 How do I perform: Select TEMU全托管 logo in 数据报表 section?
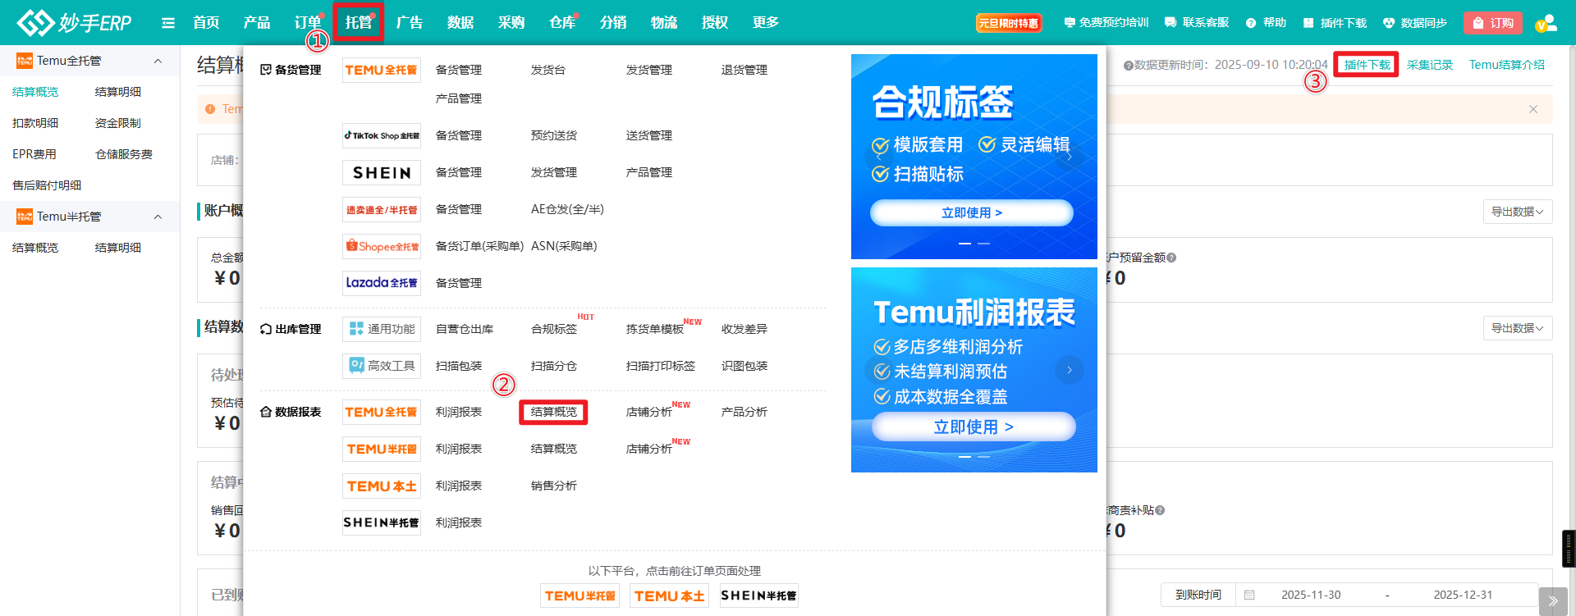tap(382, 412)
